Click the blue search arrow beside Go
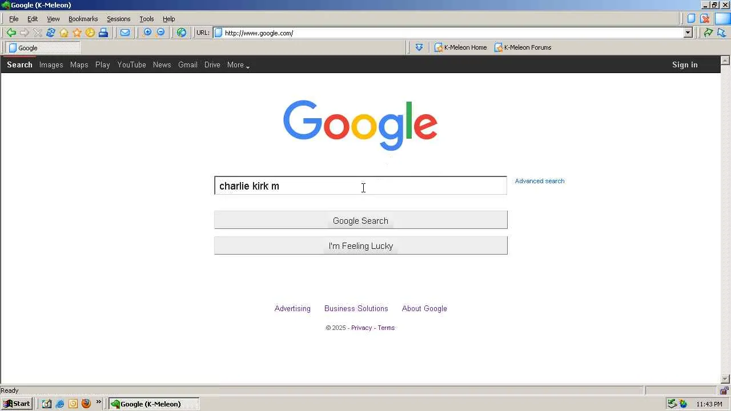 [722, 33]
